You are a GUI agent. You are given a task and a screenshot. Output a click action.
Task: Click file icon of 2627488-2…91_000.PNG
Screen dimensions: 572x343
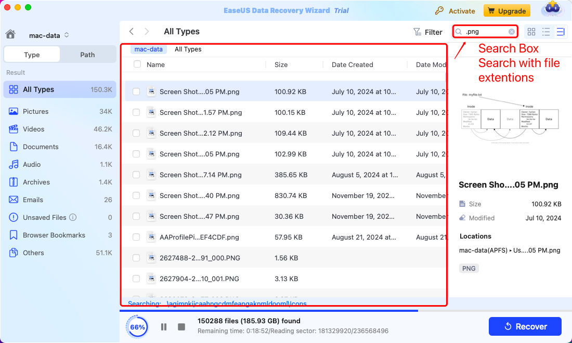point(151,258)
